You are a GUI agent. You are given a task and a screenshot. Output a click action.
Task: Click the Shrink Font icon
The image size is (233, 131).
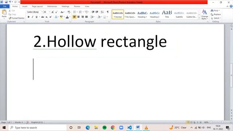[56, 12]
